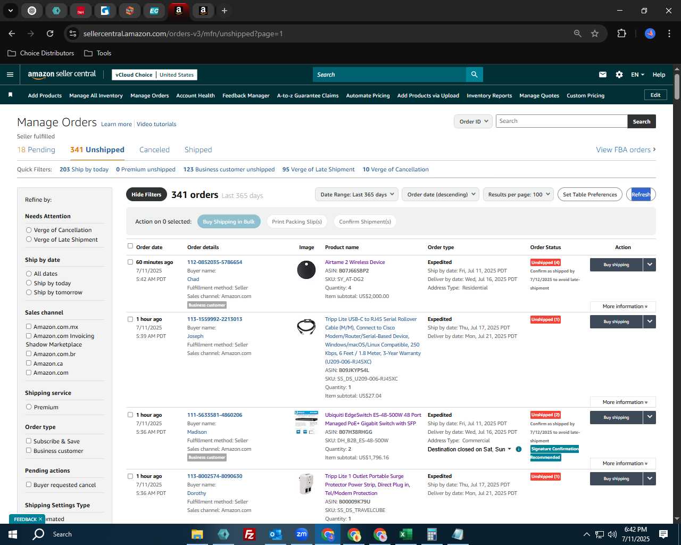Open Zoom from the taskbar
The image size is (681, 545).
click(302, 534)
